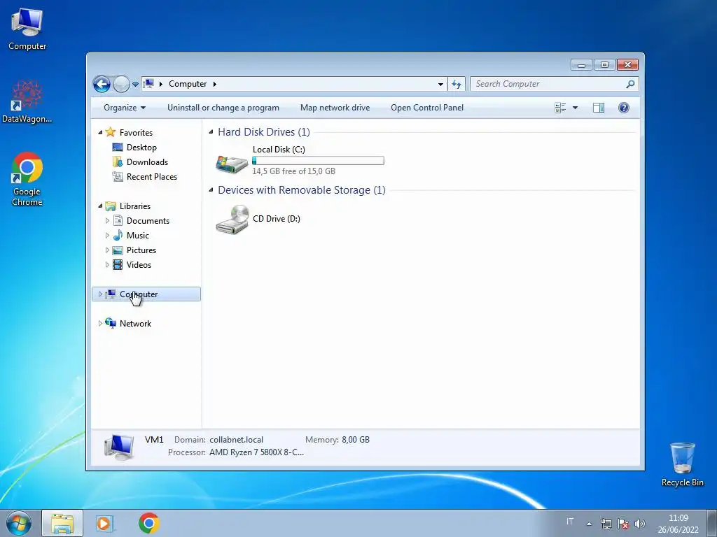Image resolution: width=717 pixels, height=537 pixels.
Task: Select the Local Disk (C:) drive icon
Action: [232, 163]
